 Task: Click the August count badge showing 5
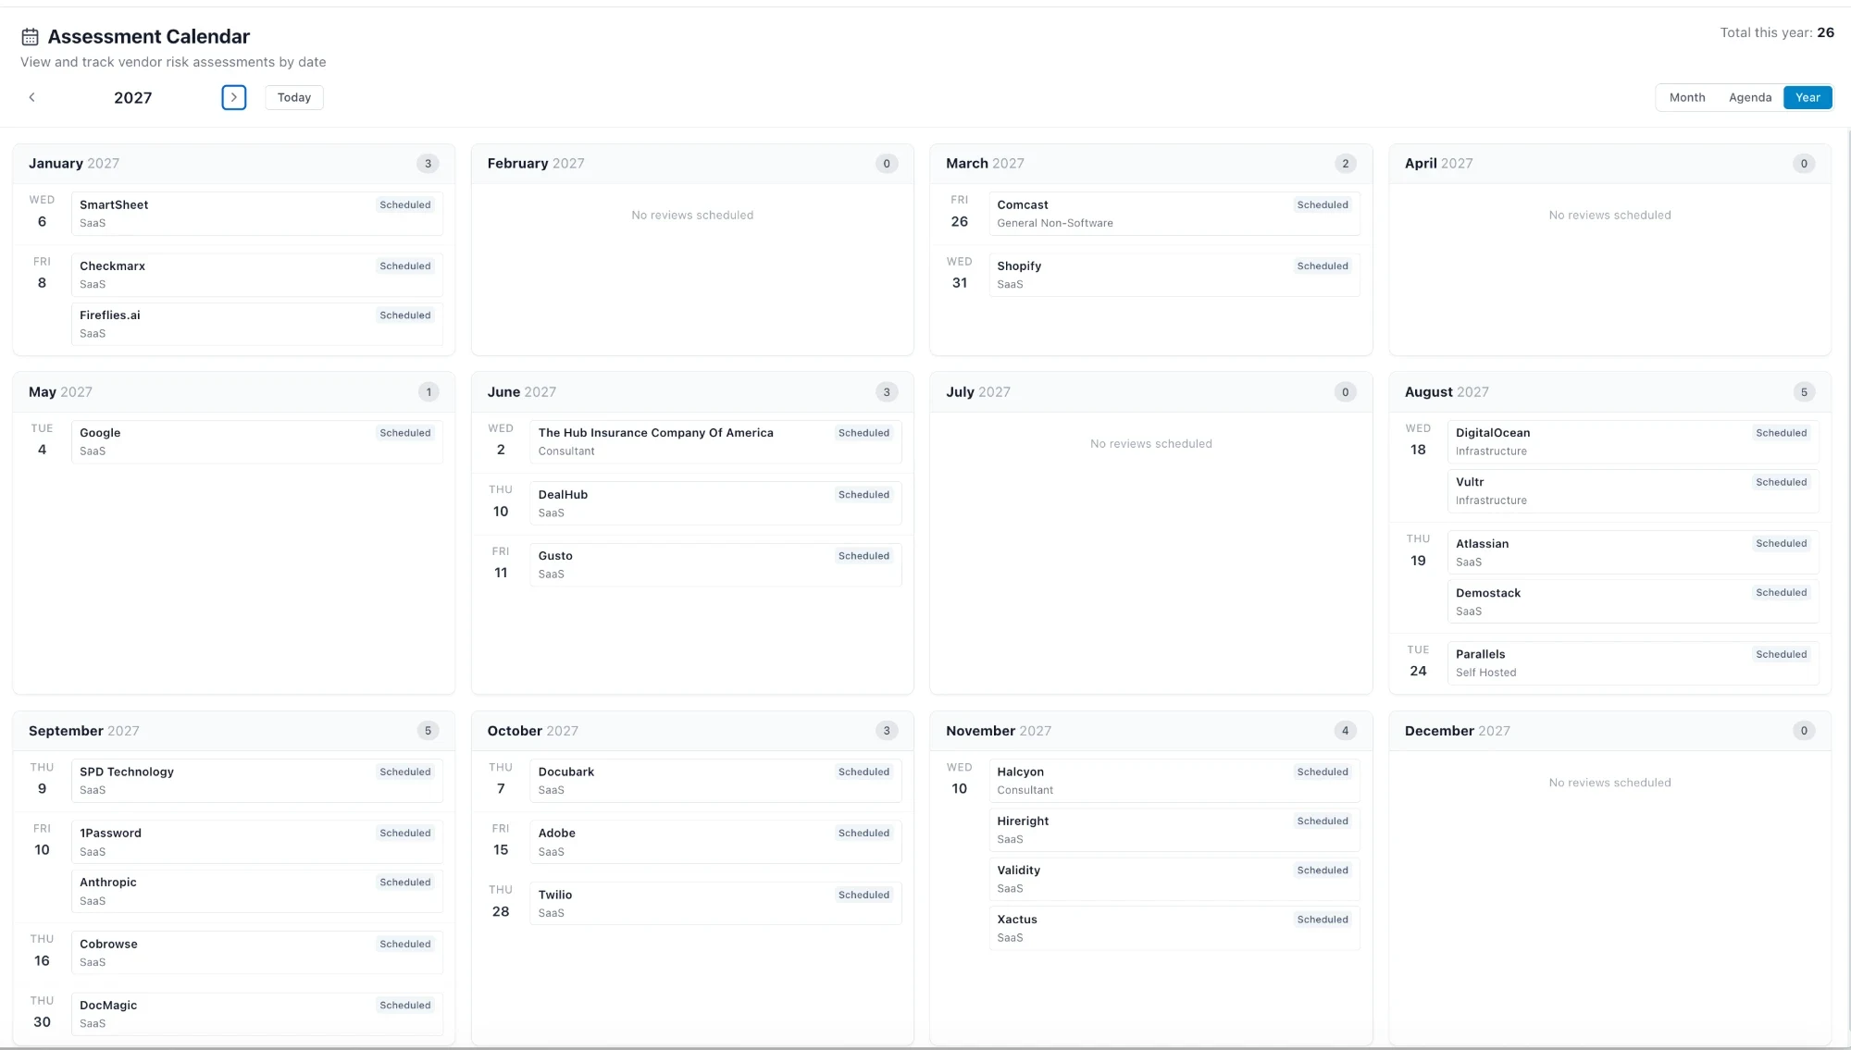(x=1804, y=392)
